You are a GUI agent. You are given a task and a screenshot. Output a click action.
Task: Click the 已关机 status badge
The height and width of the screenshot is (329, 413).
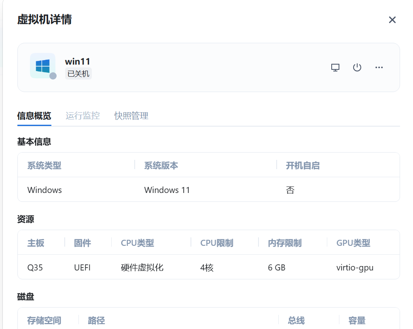coord(78,74)
